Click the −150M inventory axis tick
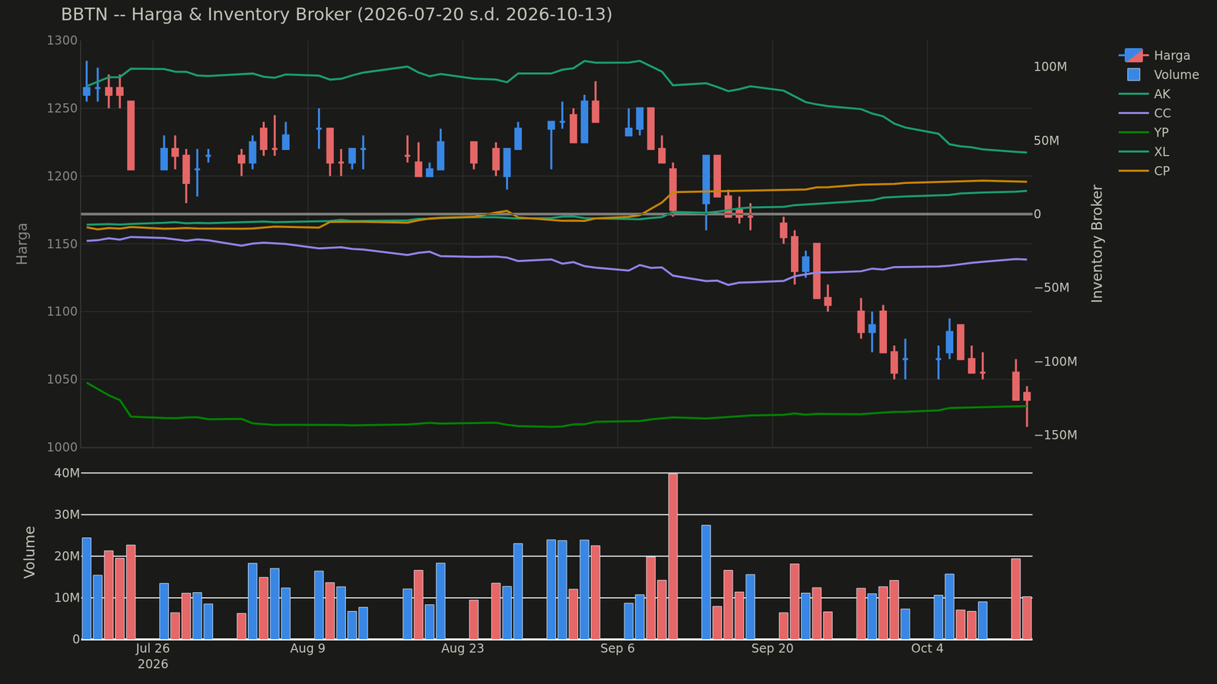Image resolution: width=1217 pixels, height=684 pixels. [x=1055, y=435]
